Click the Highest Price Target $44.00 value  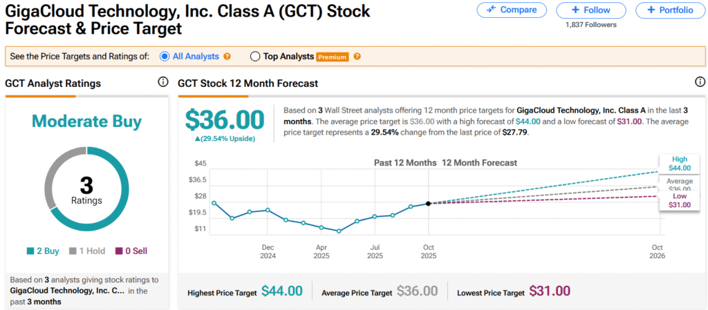click(282, 291)
